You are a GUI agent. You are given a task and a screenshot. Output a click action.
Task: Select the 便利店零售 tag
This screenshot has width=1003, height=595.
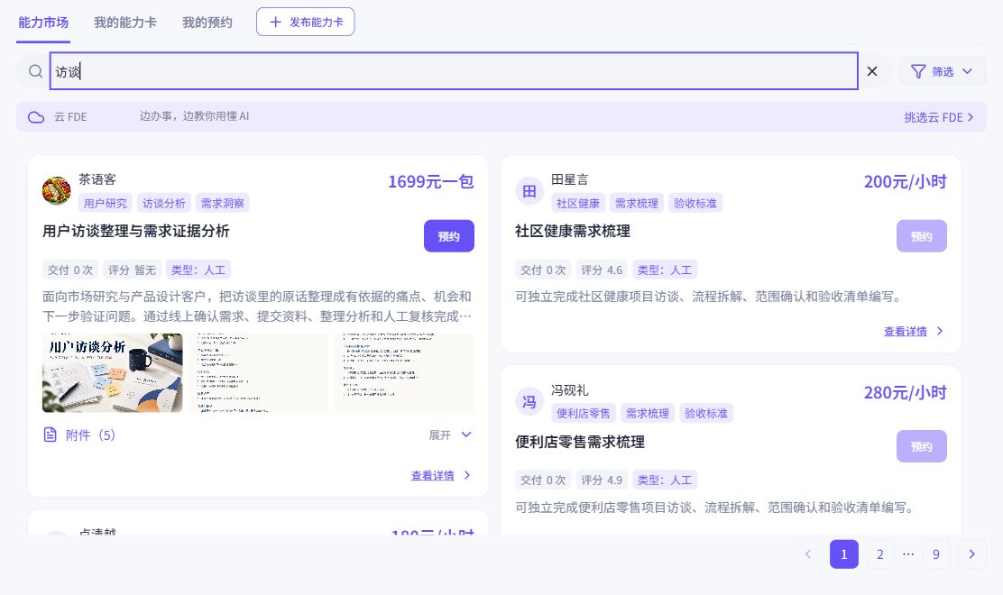pyautogui.click(x=584, y=414)
